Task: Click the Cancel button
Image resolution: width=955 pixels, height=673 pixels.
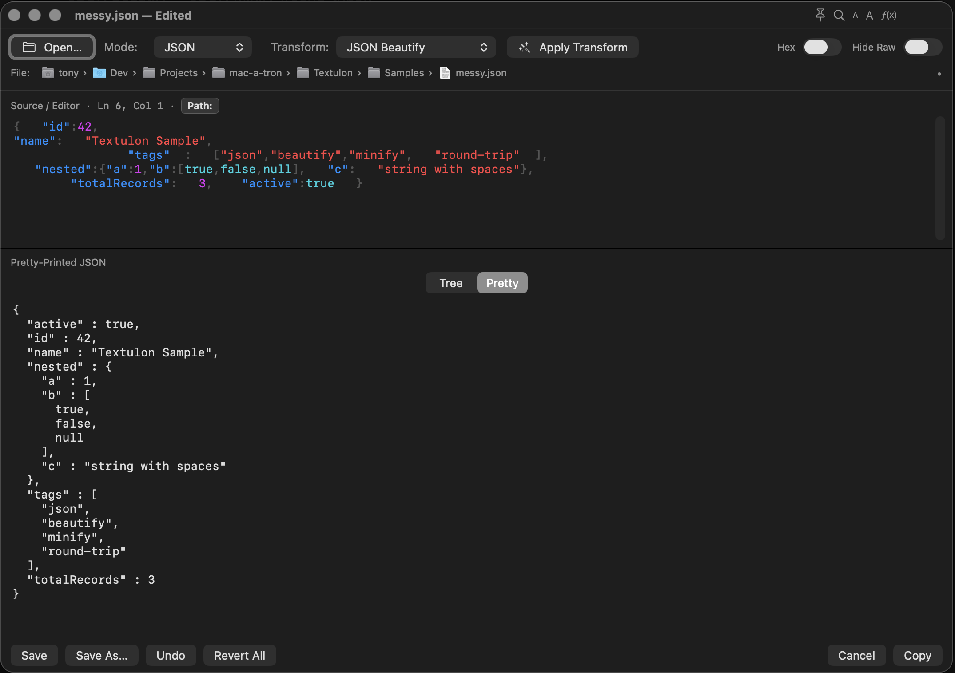Action: [x=856, y=655]
